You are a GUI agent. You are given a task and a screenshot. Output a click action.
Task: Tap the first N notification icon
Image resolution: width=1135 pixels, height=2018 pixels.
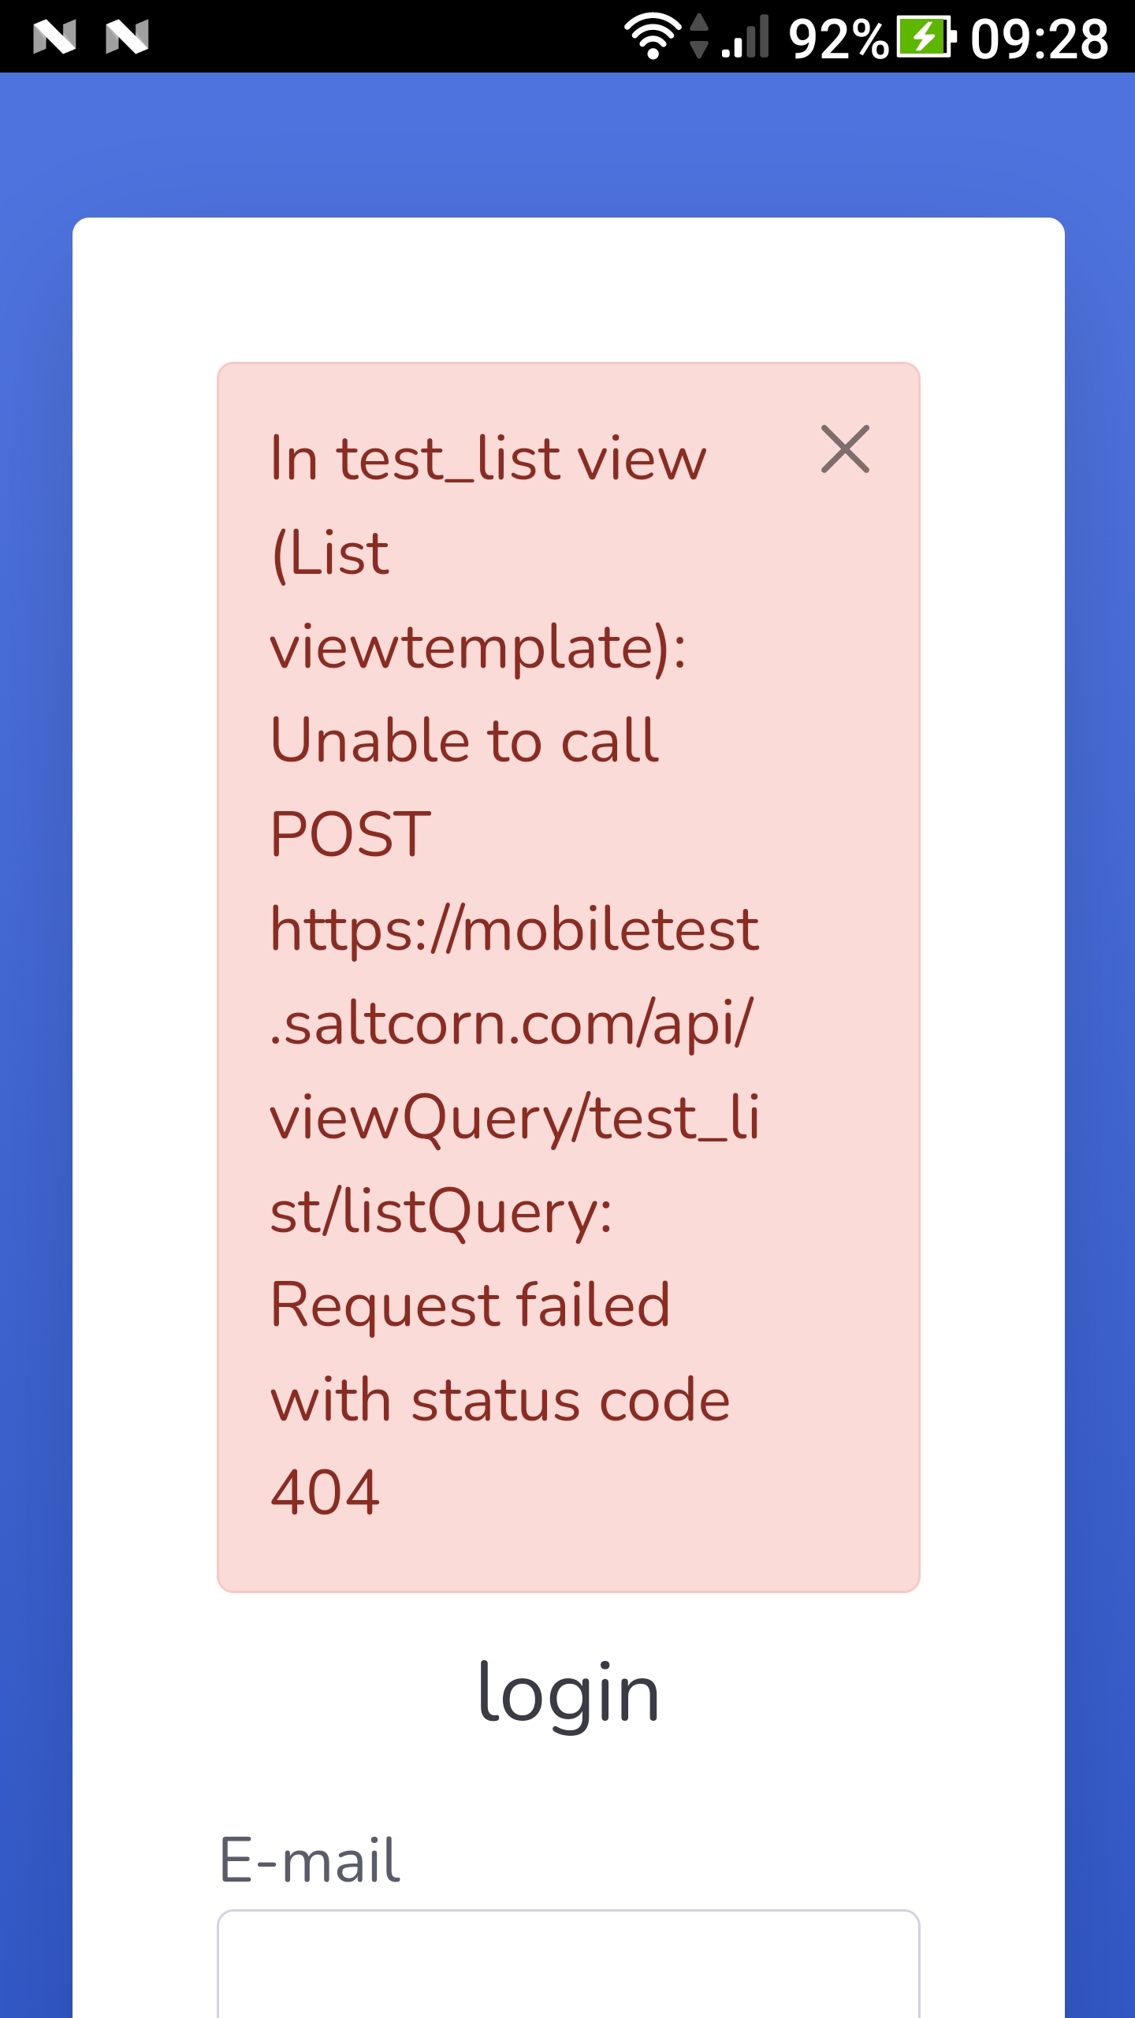(x=54, y=35)
